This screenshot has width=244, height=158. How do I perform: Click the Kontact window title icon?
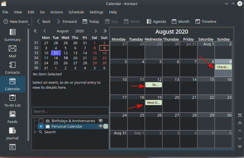(x=4, y=4)
